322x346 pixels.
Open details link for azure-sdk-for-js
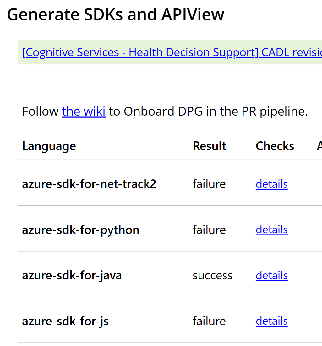point(272,321)
